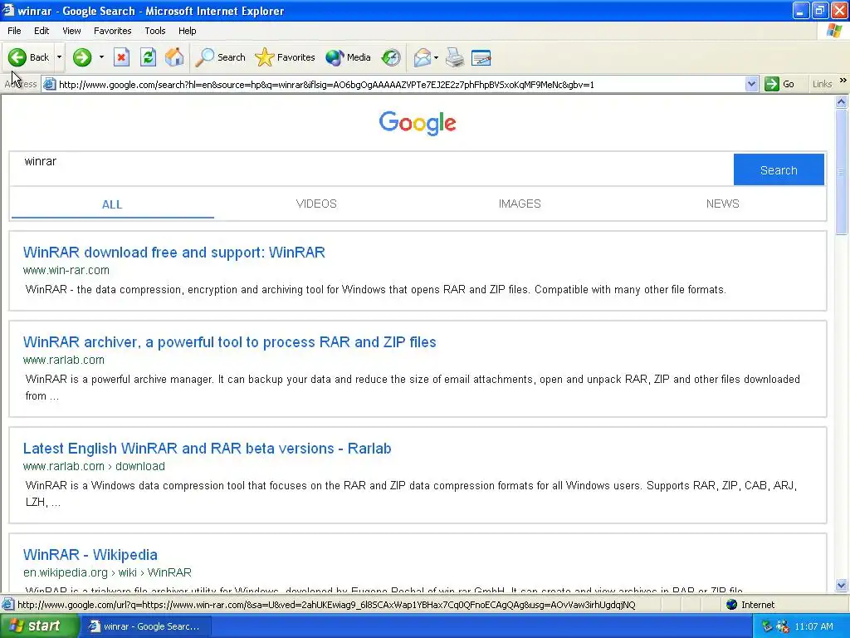Click the blue Search button
The width and height of the screenshot is (850, 638).
coord(779,169)
